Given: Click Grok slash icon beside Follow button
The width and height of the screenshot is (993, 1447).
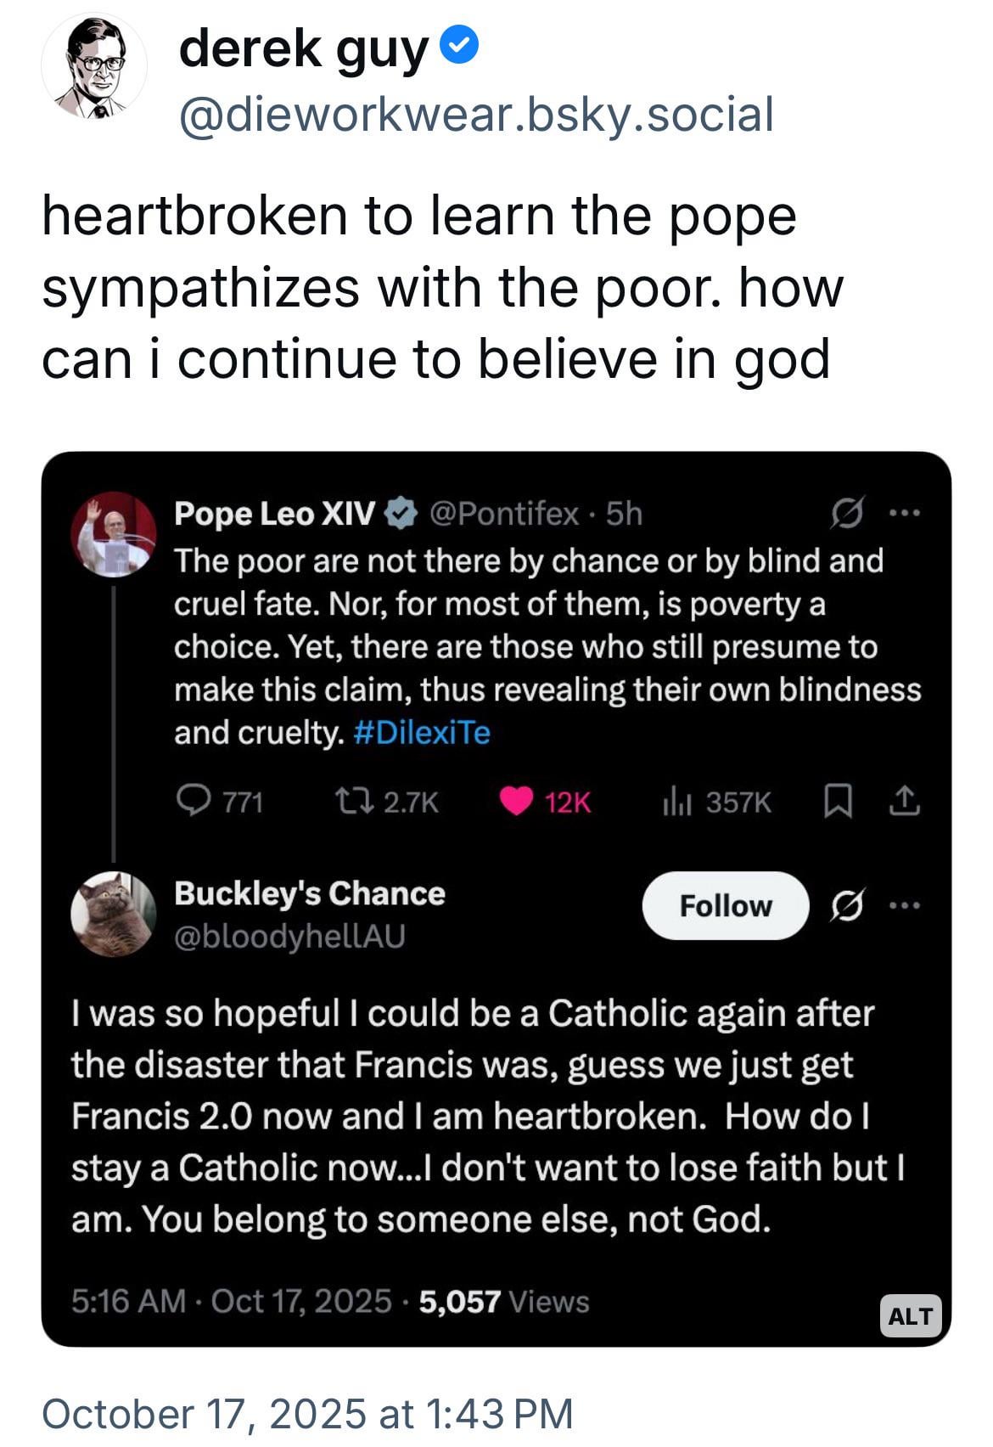Looking at the screenshot, I should [848, 905].
